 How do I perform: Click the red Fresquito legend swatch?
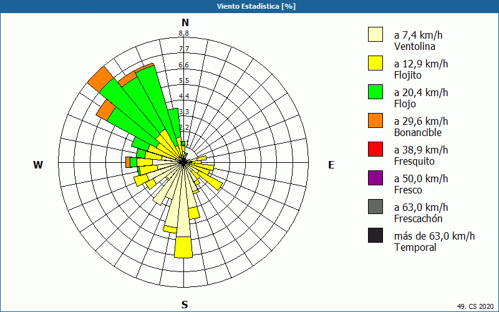click(375, 149)
